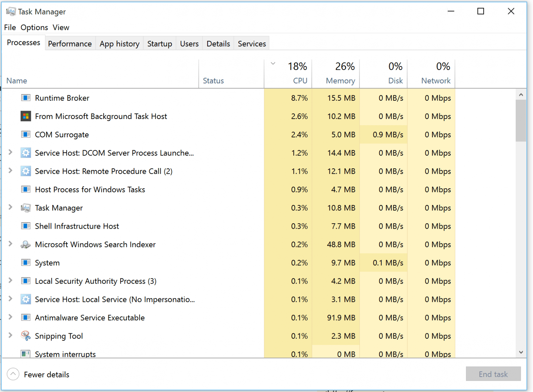Image resolution: width=533 pixels, height=392 pixels.
Task: Click the vertical scrollbar thumb
Action: tap(521, 121)
